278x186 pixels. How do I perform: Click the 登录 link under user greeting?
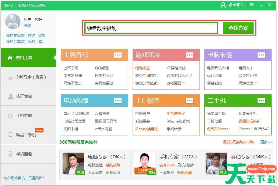click(x=27, y=26)
